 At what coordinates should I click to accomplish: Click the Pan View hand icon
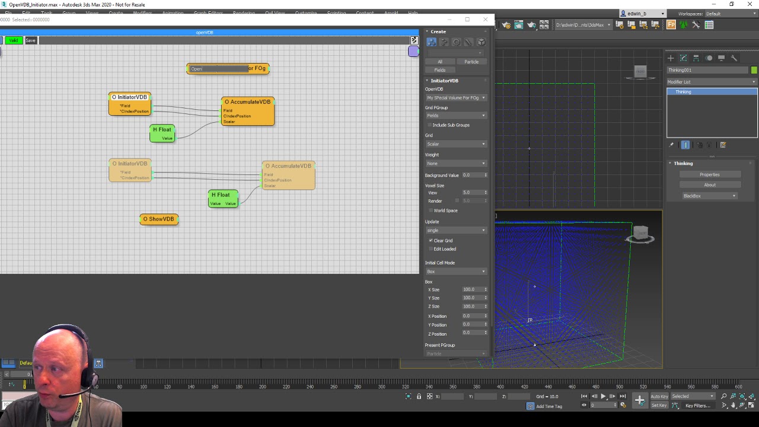pyautogui.click(x=733, y=406)
